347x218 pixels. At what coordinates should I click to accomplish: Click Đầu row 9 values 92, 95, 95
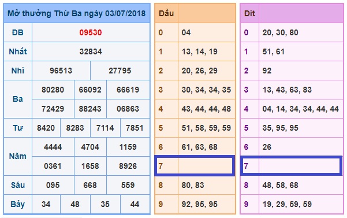click(199, 204)
